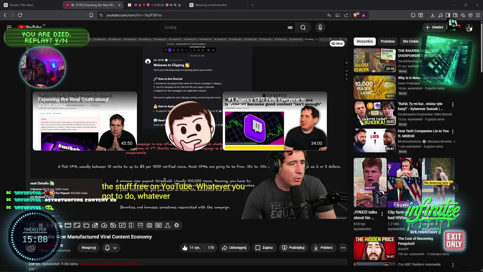483x272 pixels.
Task: Start voice search with microphone icon
Action: (320, 27)
